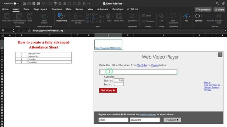Click the Share button
The image size is (227, 127).
(x=219, y=10)
